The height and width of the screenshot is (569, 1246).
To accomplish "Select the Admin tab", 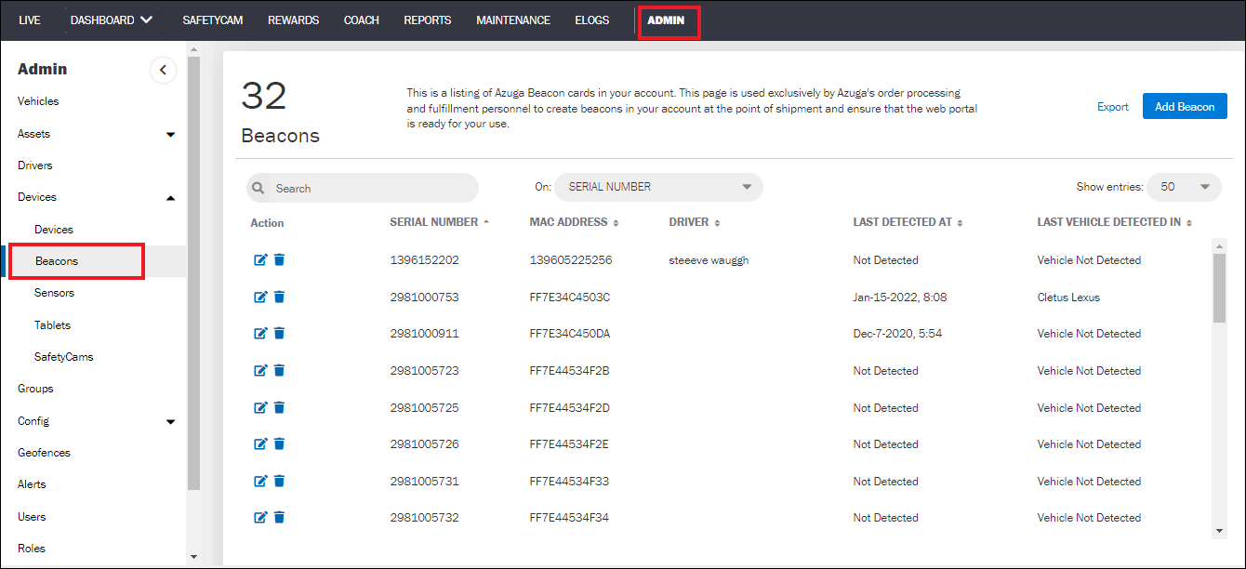I will click(666, 20).
